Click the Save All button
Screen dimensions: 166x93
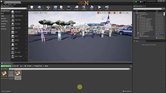15,66
